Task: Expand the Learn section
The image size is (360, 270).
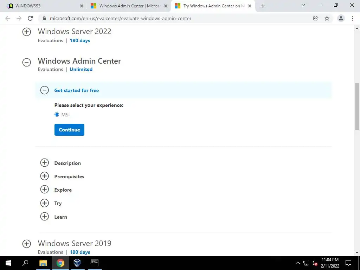Action: pyautogui.click(x=45, y=216)
